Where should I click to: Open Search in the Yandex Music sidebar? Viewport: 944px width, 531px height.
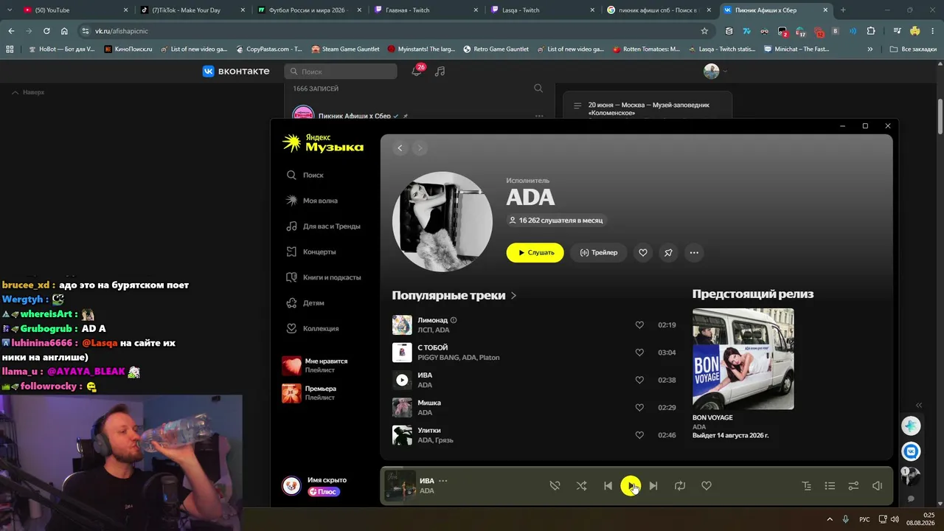[305, 175]
